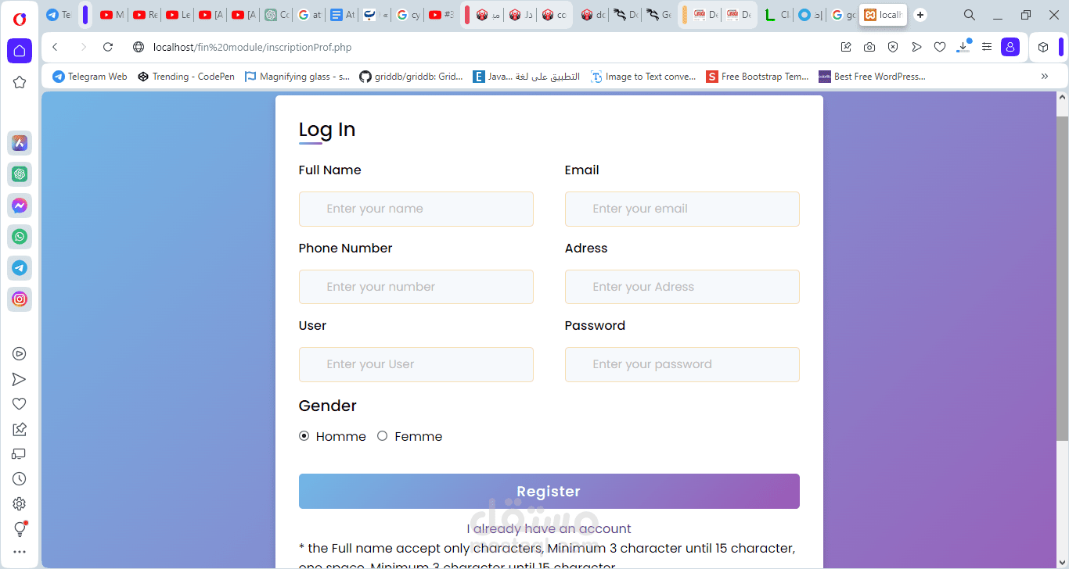Screen dimensions: 1069x569
Task: Open Telegram in the sidebar
Action: tap(20, 268)
